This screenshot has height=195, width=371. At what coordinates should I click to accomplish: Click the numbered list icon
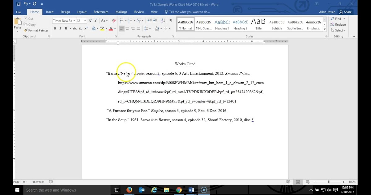130,21
